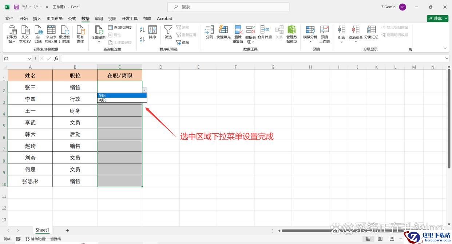
Task: Click the 筛选 filter funnel icon
Action: tap(168, 30)
